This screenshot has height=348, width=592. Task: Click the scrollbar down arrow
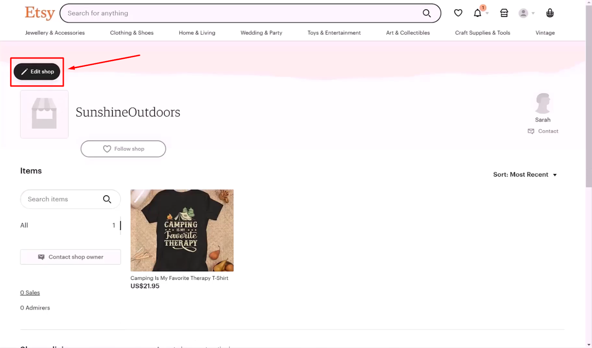click(x=589, y=345)
